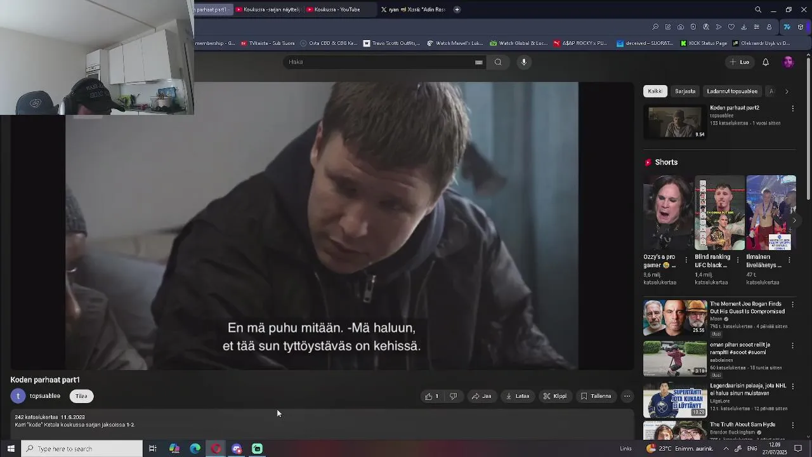Open the on-screen keyboard icon in search box
This screenshot has width=812, height=457.
(479, 62)
